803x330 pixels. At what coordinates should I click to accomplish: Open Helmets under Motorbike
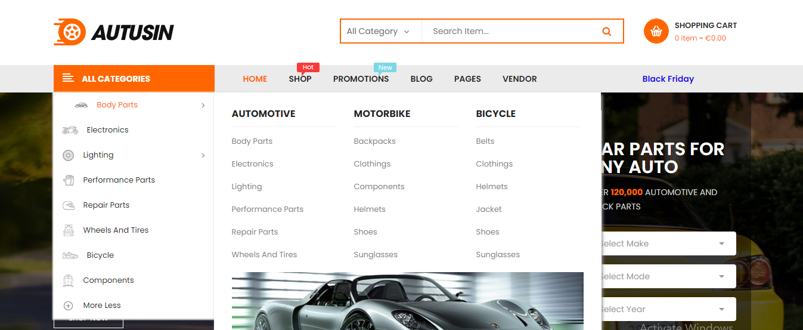370,209
